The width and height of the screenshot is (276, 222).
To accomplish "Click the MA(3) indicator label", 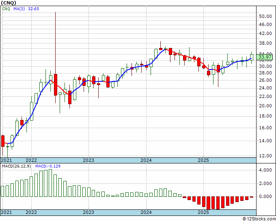I will (19, 9).
